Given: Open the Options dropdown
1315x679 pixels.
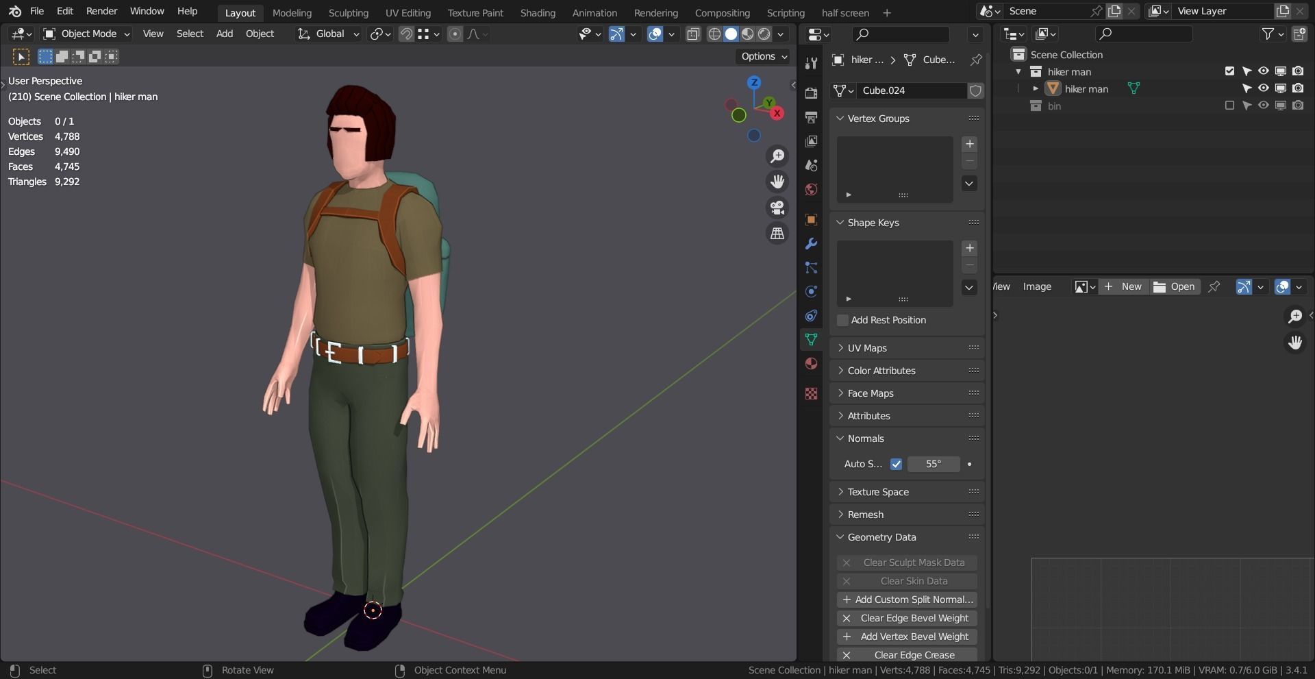Looking at the screenshot, I should (x=764, y=56).
